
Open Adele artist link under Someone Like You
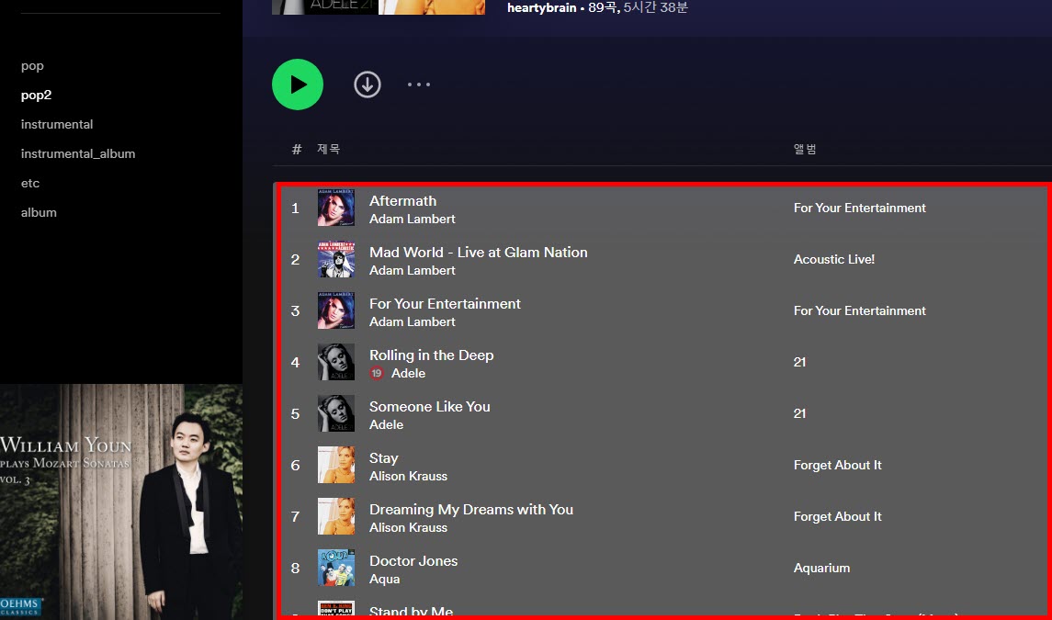(x=386, y=424)
